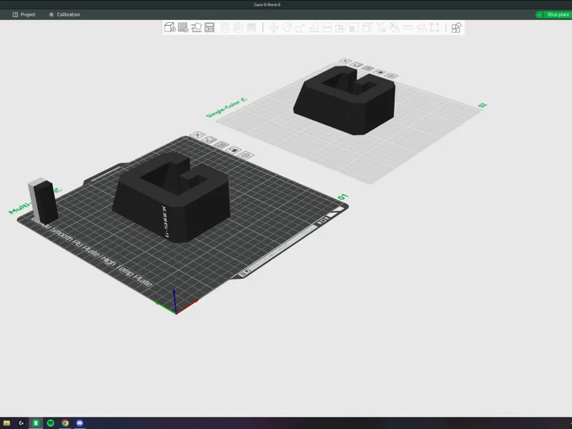Screen dimensions: 572x429
Task: Arrange objects on plate 01
Action: [221, 144]
